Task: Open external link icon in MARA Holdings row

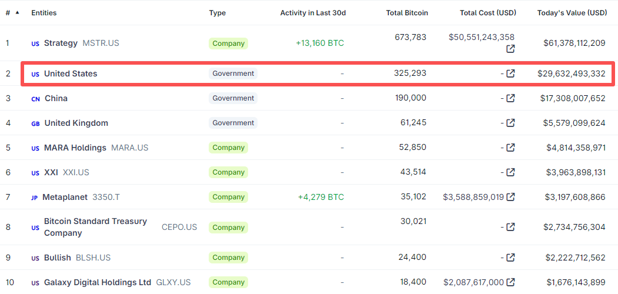Action: pos(510,148)
